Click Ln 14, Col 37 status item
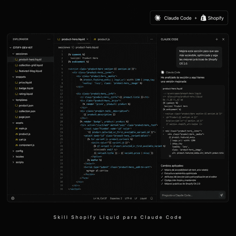Screen dimensions: 236x236 tap(100, 198)
